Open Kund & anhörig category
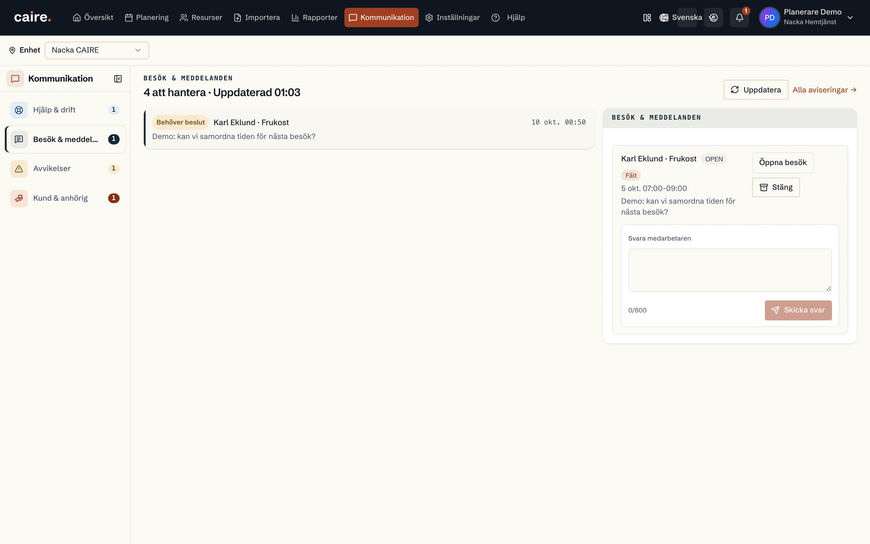 (x=65, y=198)
